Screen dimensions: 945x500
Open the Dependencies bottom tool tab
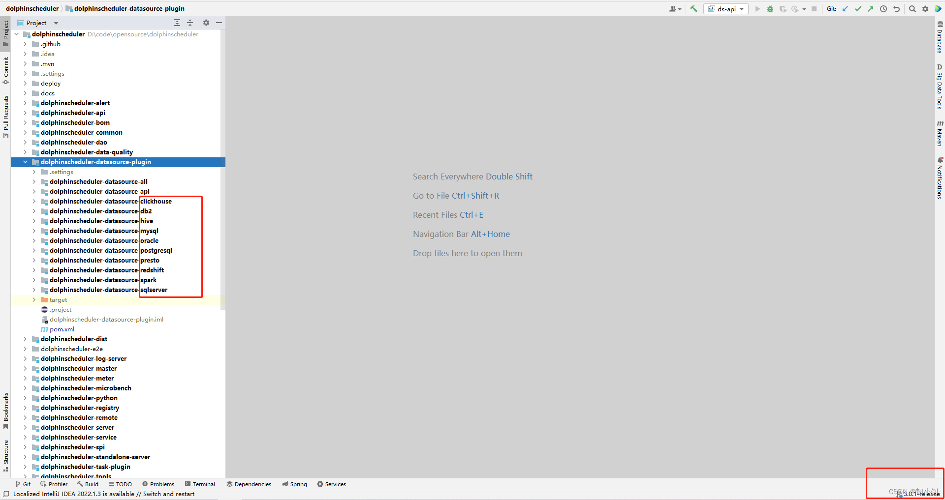[x=249, y=484]
